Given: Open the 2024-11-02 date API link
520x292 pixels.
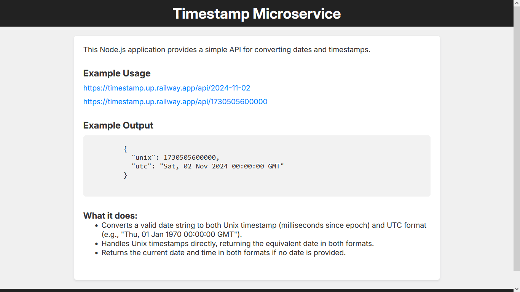Looking at the screenshot, I should [x=166, y=88].
